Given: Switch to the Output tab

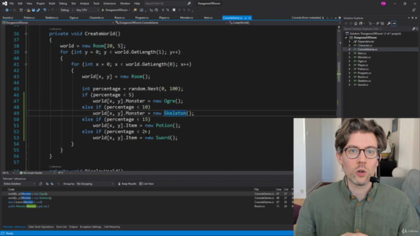Looking at the screenshot, I should click(73, 227).
